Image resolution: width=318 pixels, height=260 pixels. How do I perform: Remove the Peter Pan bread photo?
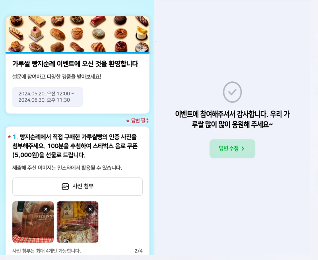click(46, 209)
